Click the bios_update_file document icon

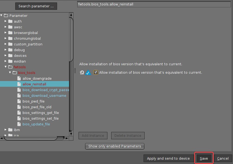click(19, 124)
